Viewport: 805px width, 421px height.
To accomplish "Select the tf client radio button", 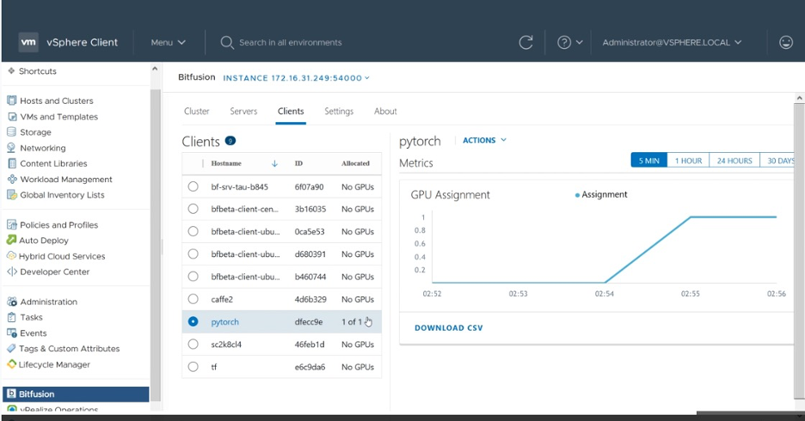I will [x=193, y=367].
